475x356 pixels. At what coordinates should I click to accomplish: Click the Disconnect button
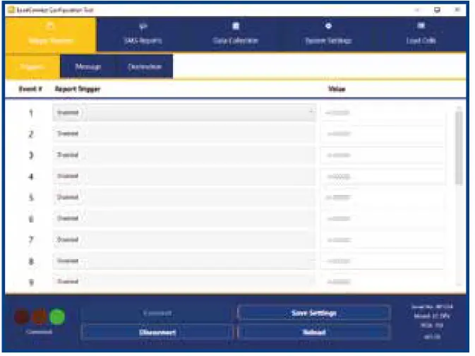[x=157, y=332]
